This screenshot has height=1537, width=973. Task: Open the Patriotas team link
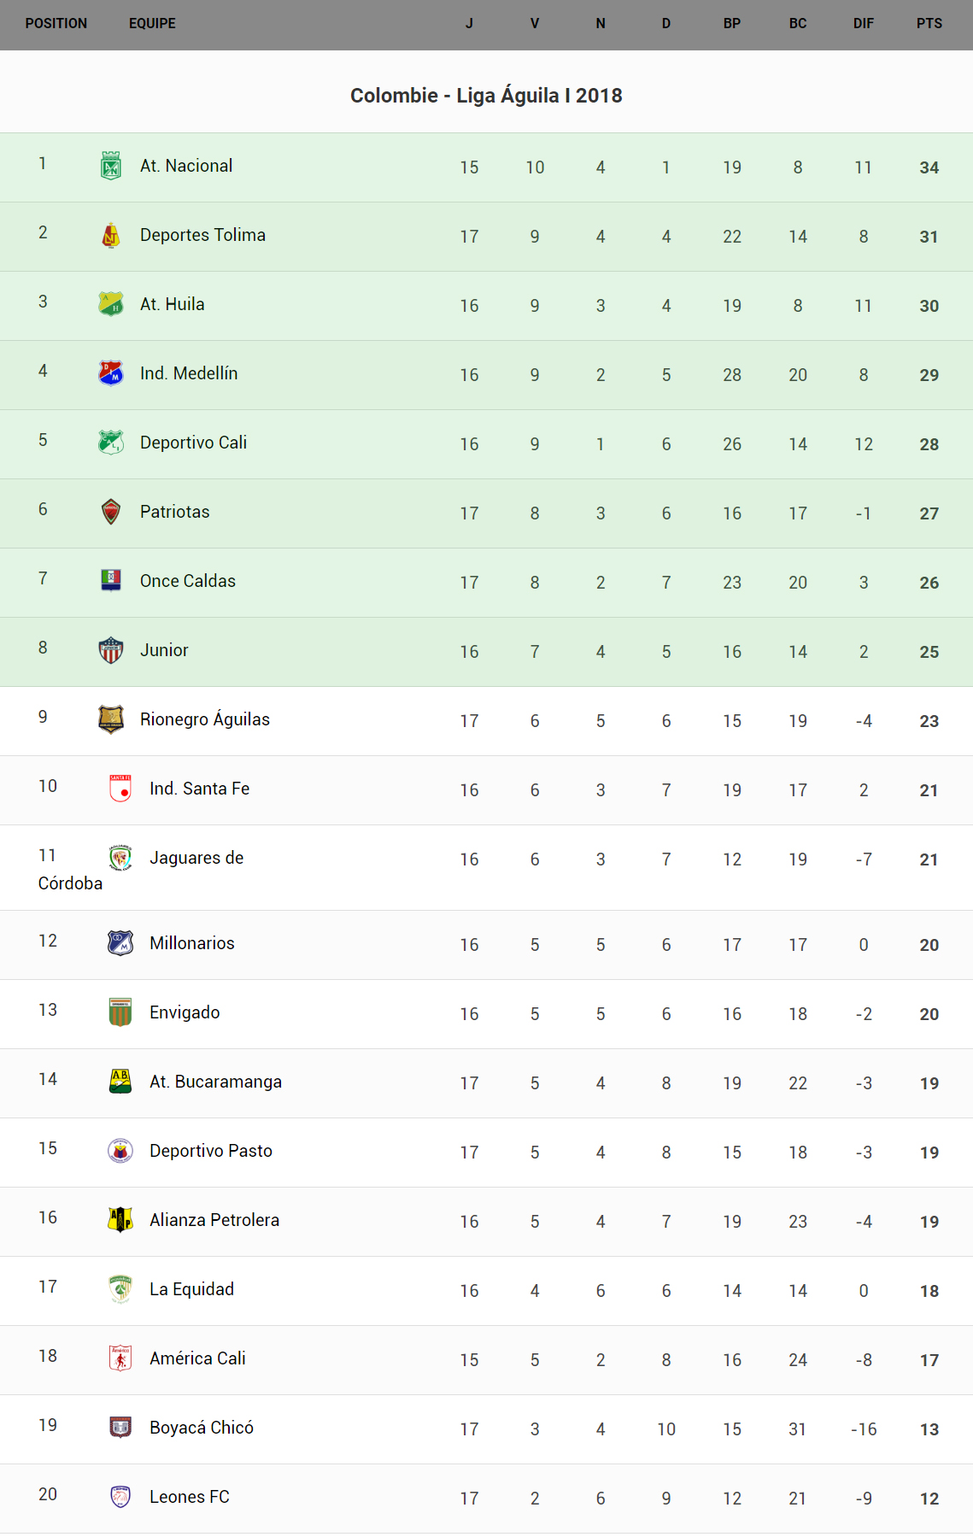(175, 512)
